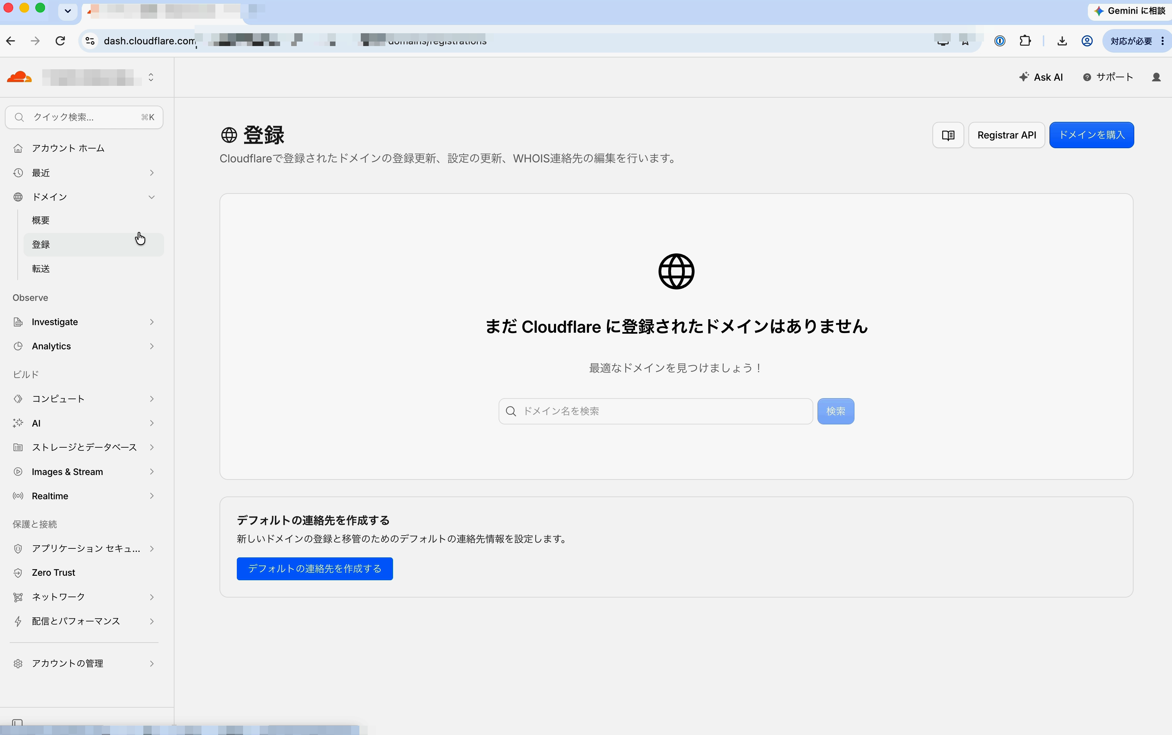Click the Investigate sidebar icon

18,322
